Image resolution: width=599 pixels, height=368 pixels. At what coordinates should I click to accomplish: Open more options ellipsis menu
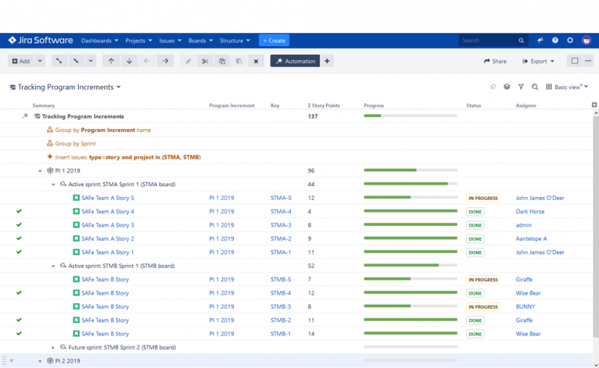point(588,61)
